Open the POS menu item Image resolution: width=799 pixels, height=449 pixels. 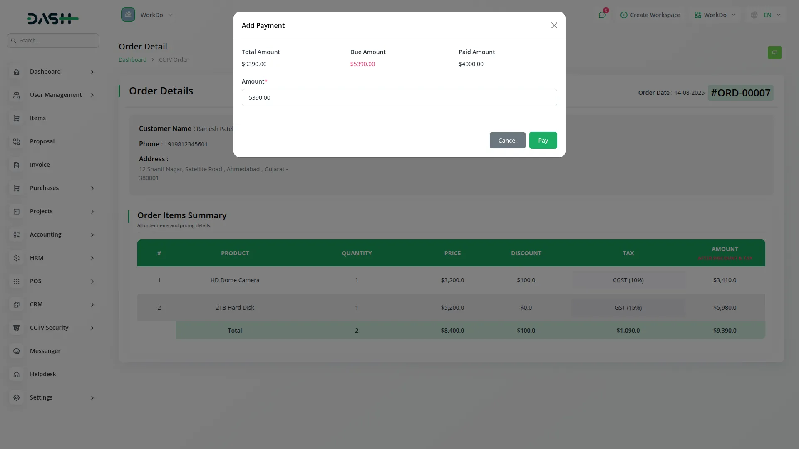(x=36, y=281)
